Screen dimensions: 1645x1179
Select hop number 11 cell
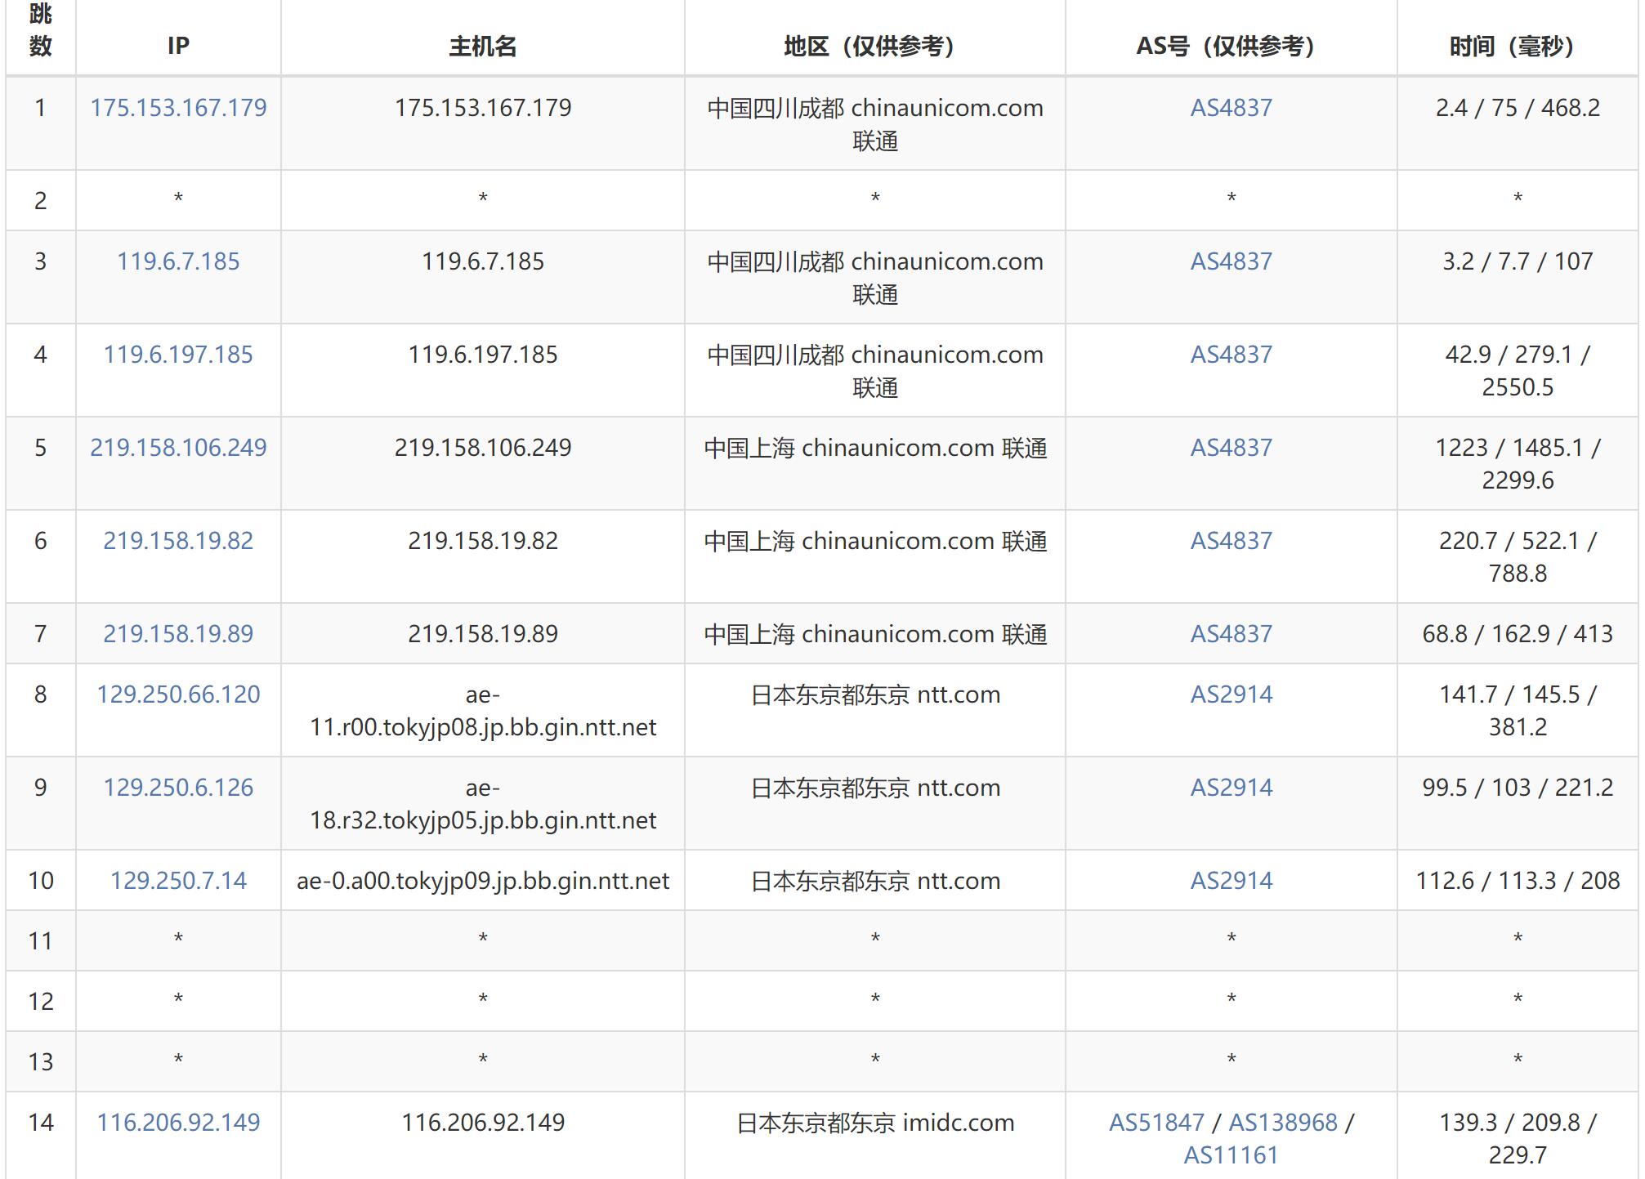[41, 941]
